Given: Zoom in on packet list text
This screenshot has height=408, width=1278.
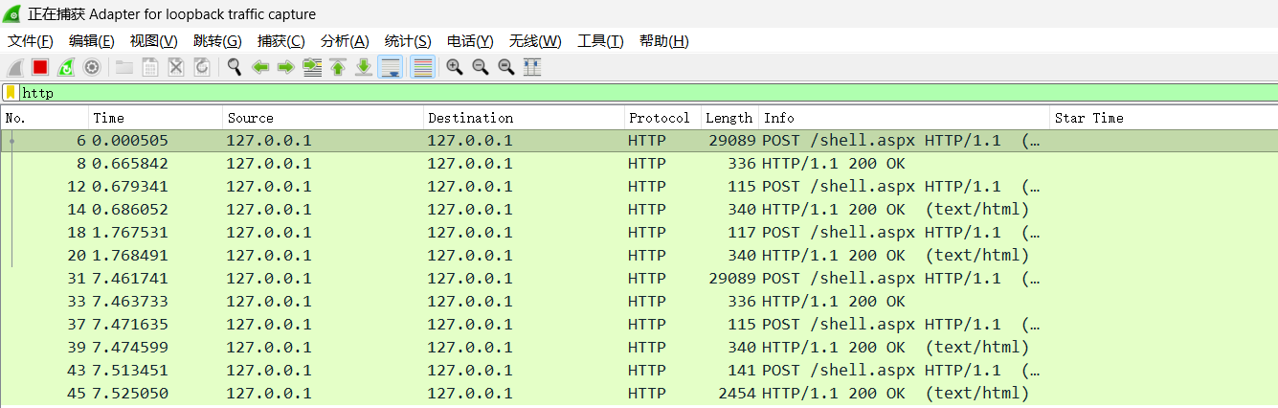Looking at the screenshot, I should coord(455,67).
